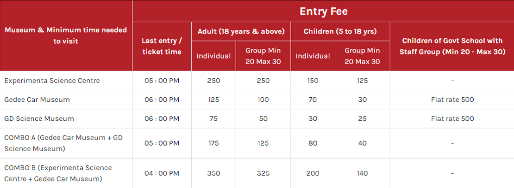Viewport: 514px width, 188px height.
Task: Select the Experimenta Science Centre row label
Action: point(52,81)
